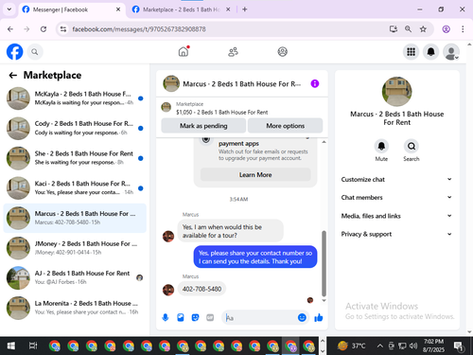The image size is (473, 355).
Task: Bookmark this page with the star
Action: (423, 29)
